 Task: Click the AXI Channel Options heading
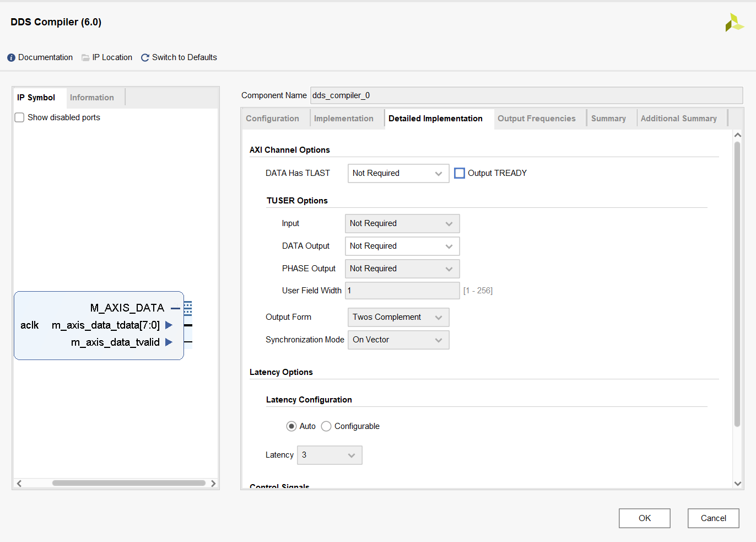[x=290, y=150]
